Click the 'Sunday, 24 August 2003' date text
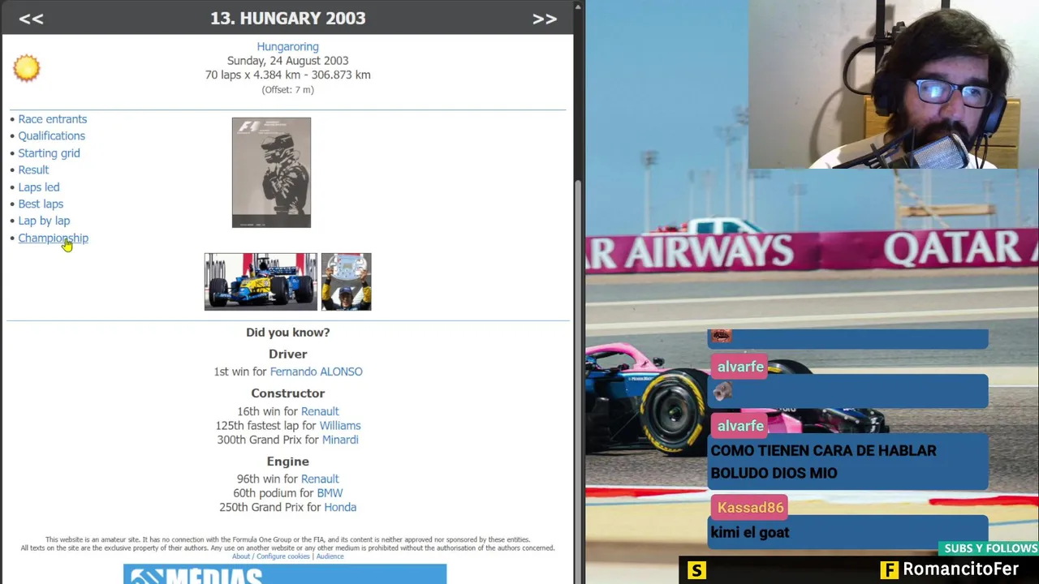Viewport: 1039px width, 584px height. pos(287,61)
